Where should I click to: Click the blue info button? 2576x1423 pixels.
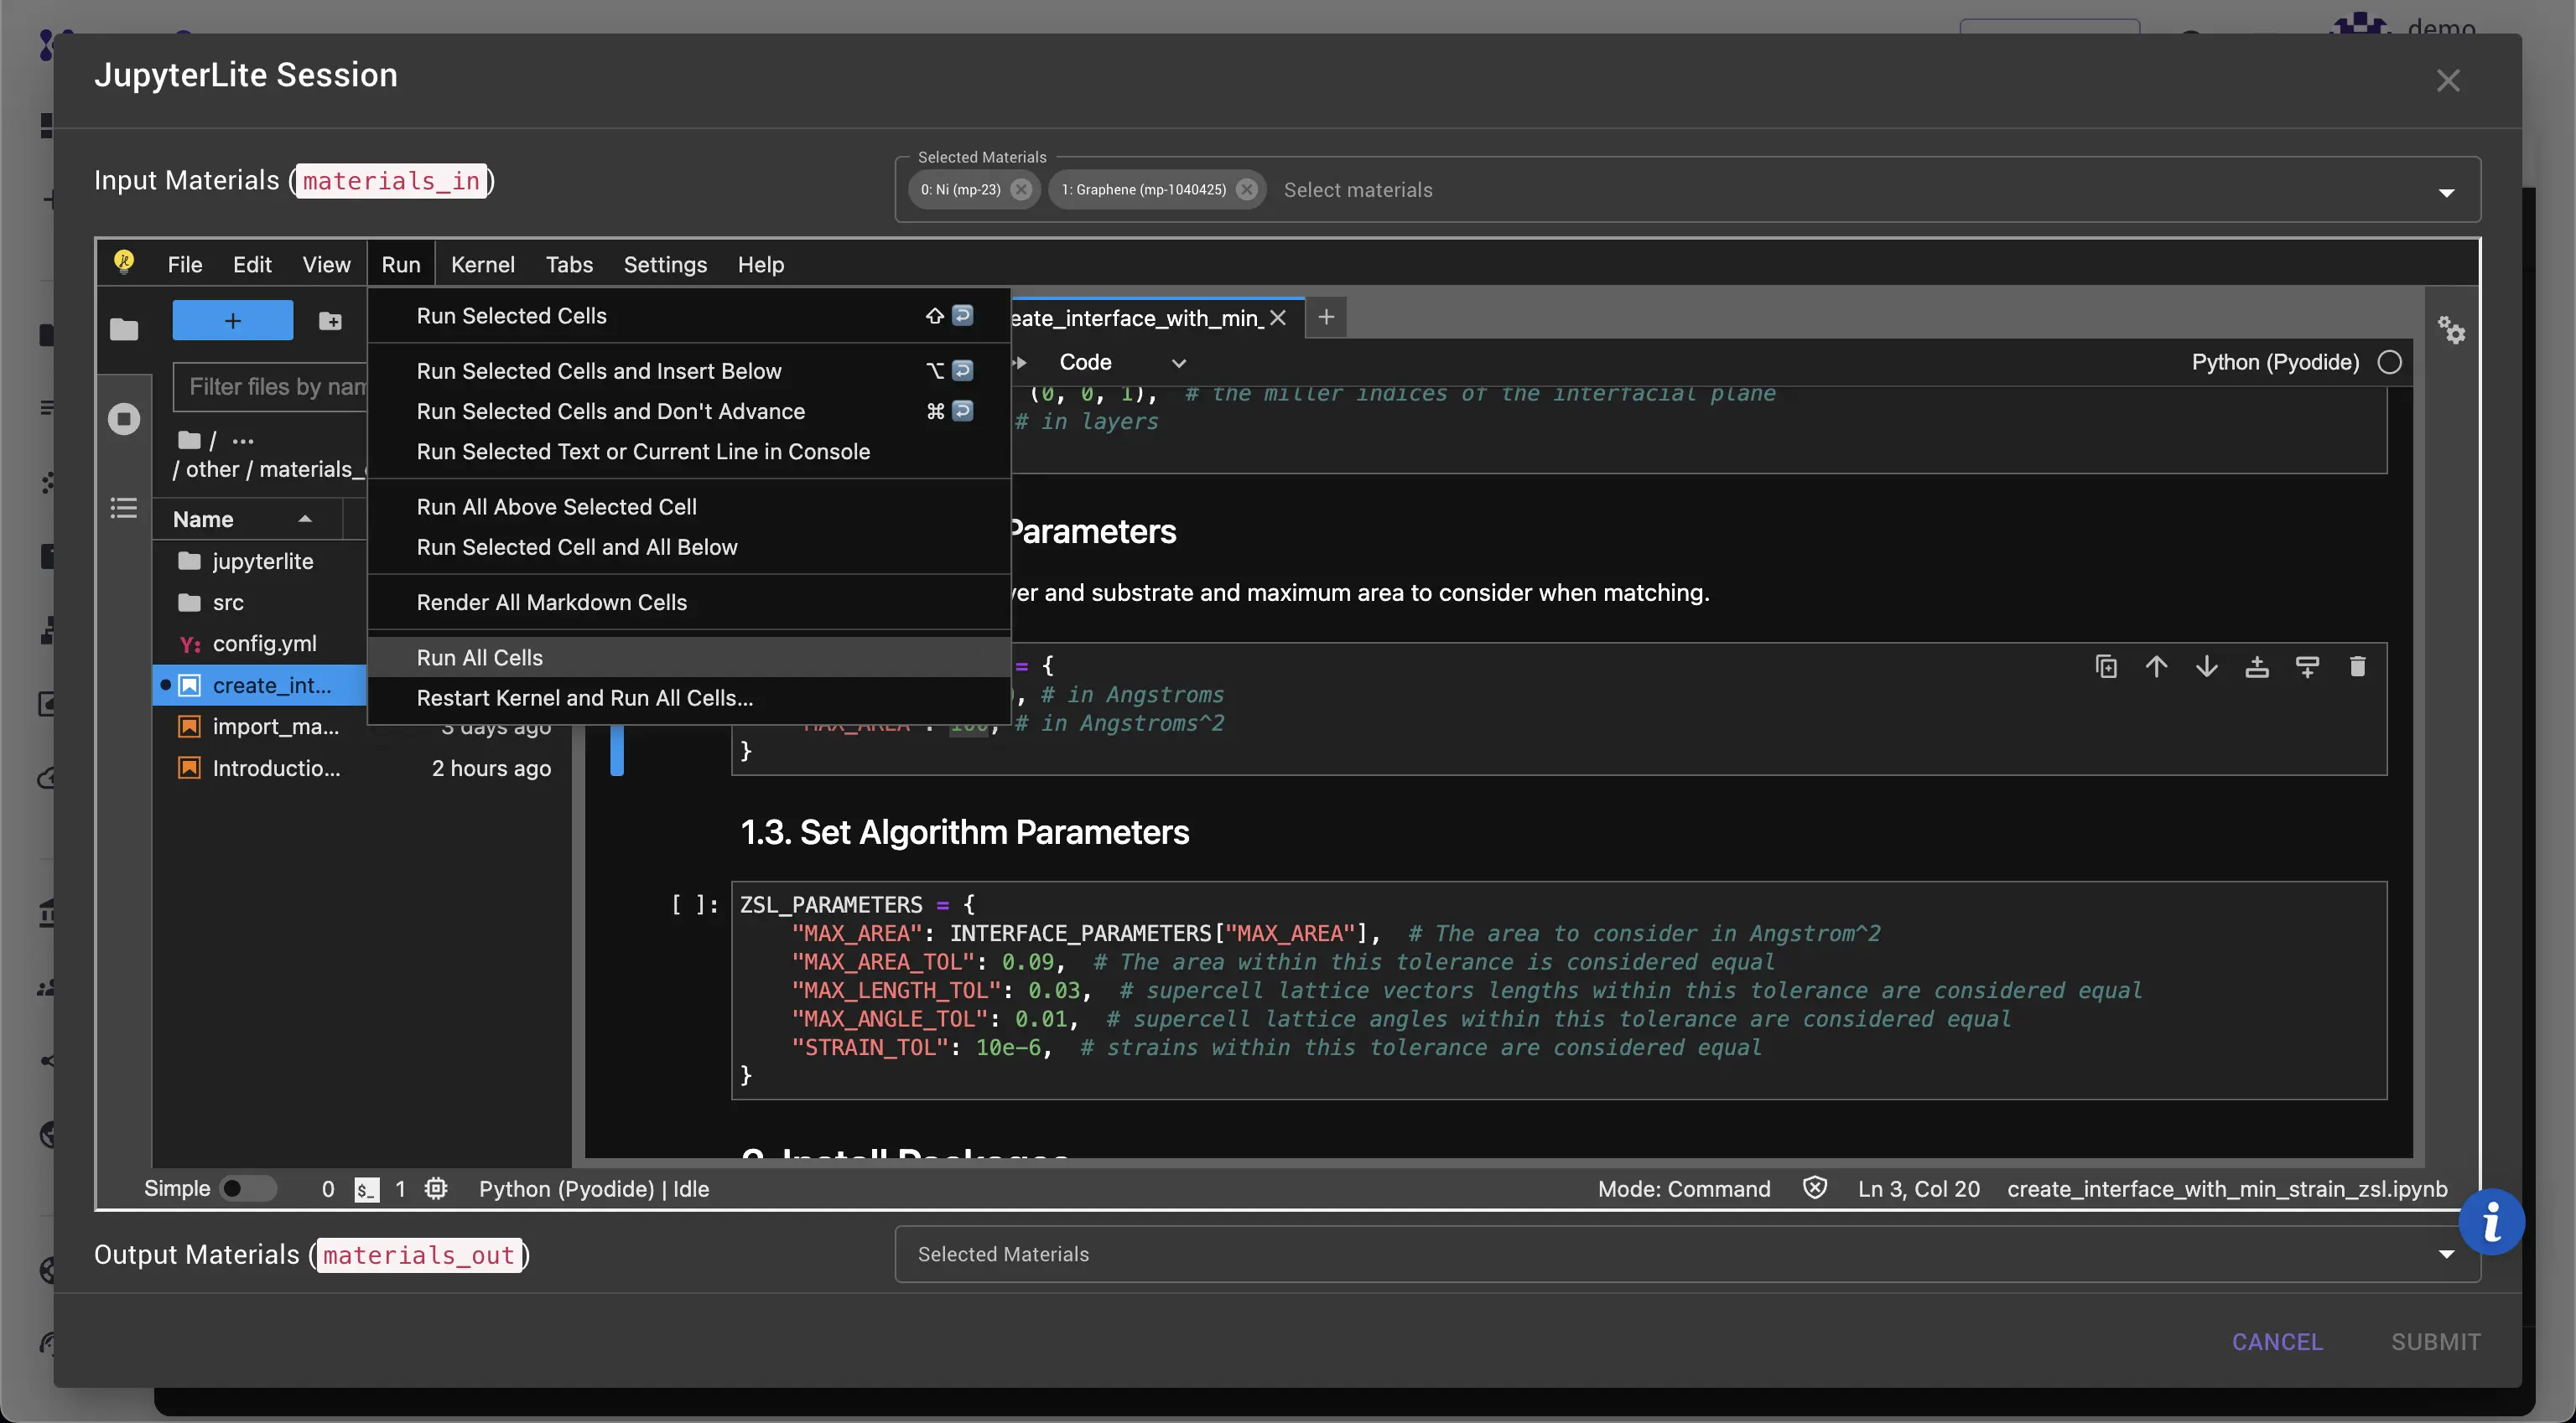[x=2491, y=1221]
